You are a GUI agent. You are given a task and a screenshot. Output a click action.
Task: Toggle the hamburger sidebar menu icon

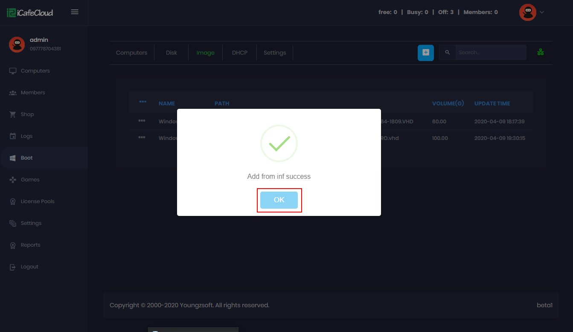pyautogui.click(x=75, y=12)
